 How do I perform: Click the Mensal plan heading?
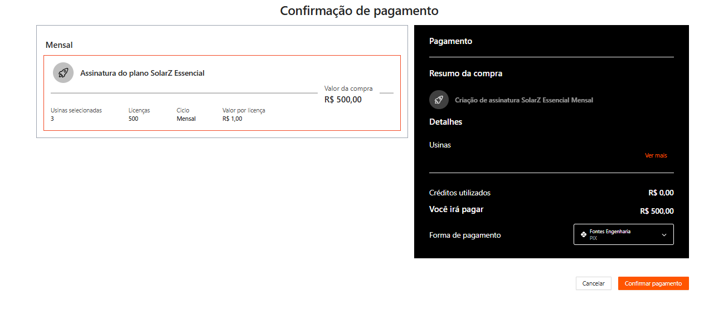point(59,45)
